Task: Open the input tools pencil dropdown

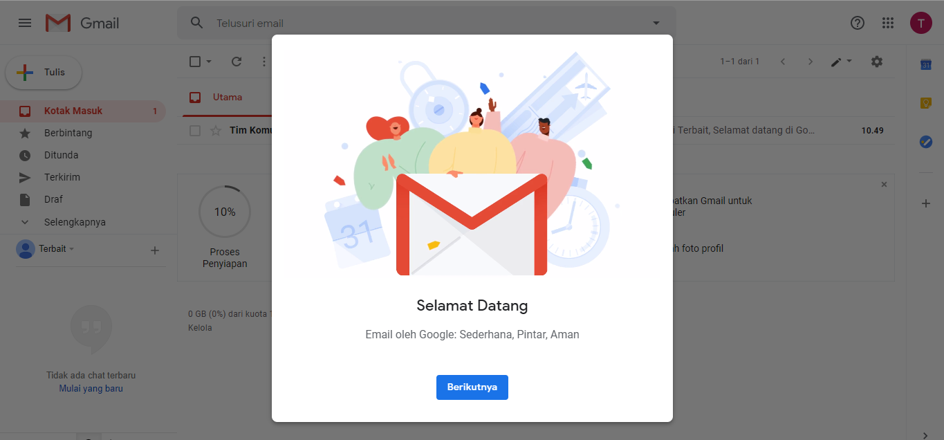Action: tap(841, 62)
